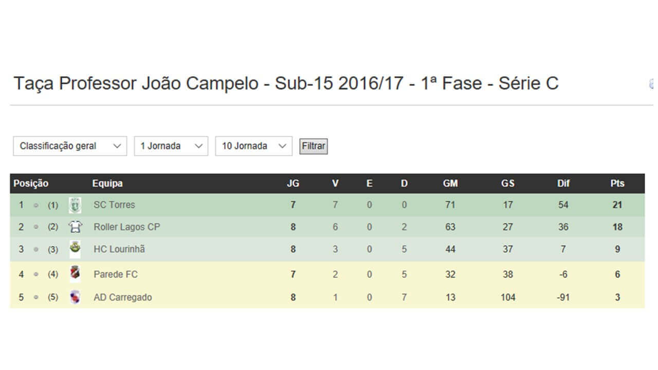Viewport: 658px width, 370px height.
Task: Open the Parede FC team link
Action: (x=116, y=274)
